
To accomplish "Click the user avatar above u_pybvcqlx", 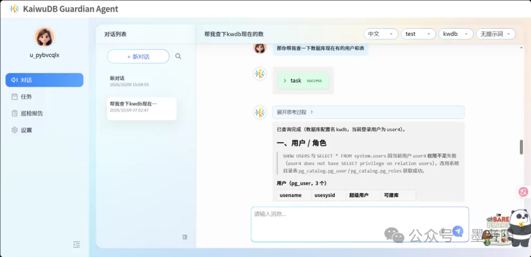I will point(44,37).
